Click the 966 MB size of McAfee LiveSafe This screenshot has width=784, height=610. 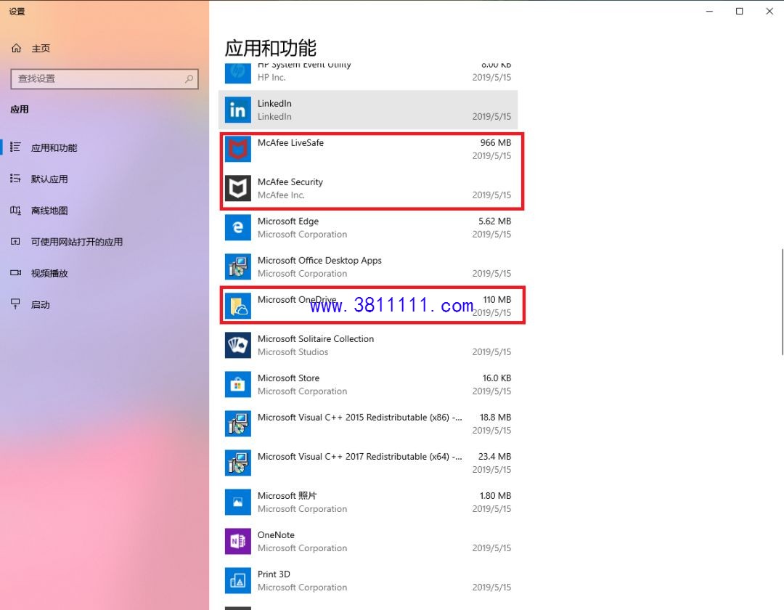[x=496, y=142]
